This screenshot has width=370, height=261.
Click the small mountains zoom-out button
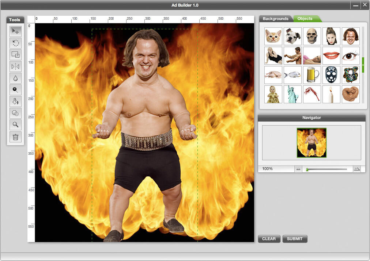pyautogui.click(x=298, y=169)
